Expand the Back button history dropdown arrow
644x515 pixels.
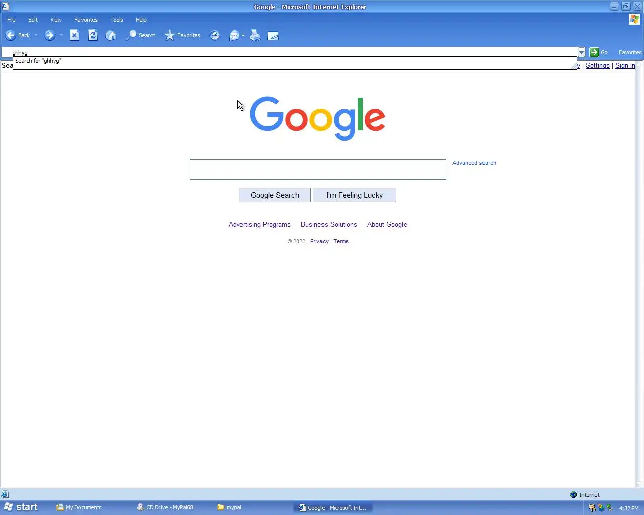(x=36, y=35)
